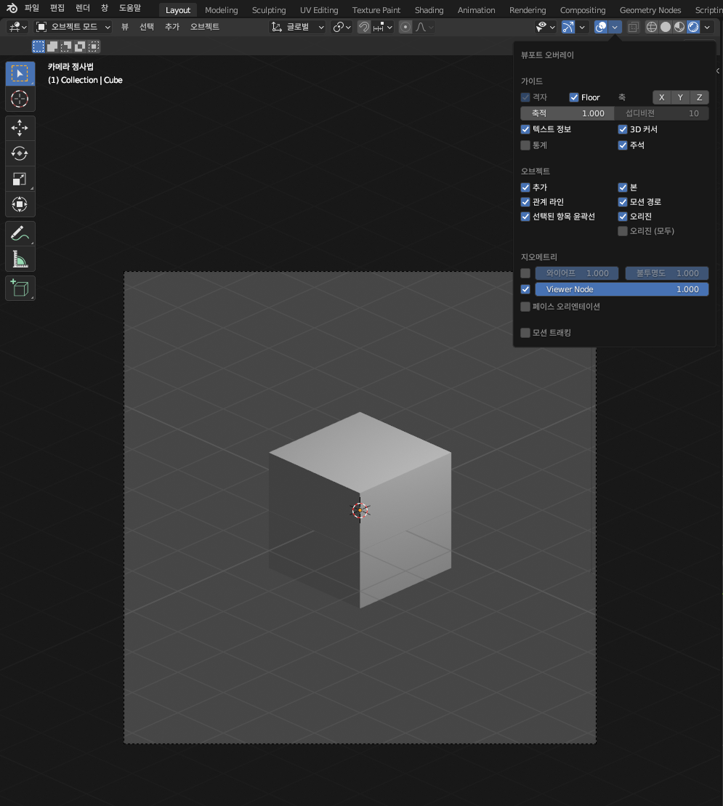Toggle snapping magnet icon

tap(364, 27)
